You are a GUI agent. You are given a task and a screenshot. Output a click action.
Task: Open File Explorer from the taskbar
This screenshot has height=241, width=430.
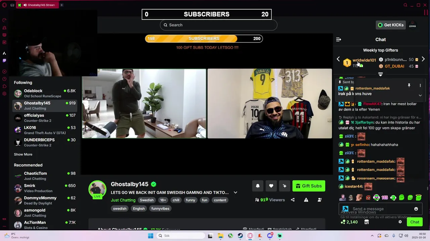tap(220, 236)
